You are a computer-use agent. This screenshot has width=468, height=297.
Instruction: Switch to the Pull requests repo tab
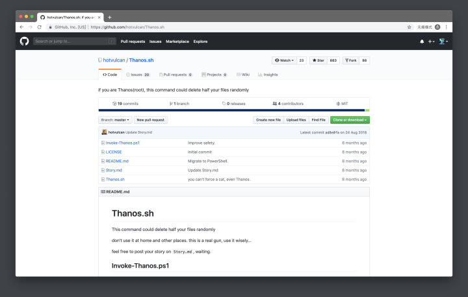tap(175, 75)
